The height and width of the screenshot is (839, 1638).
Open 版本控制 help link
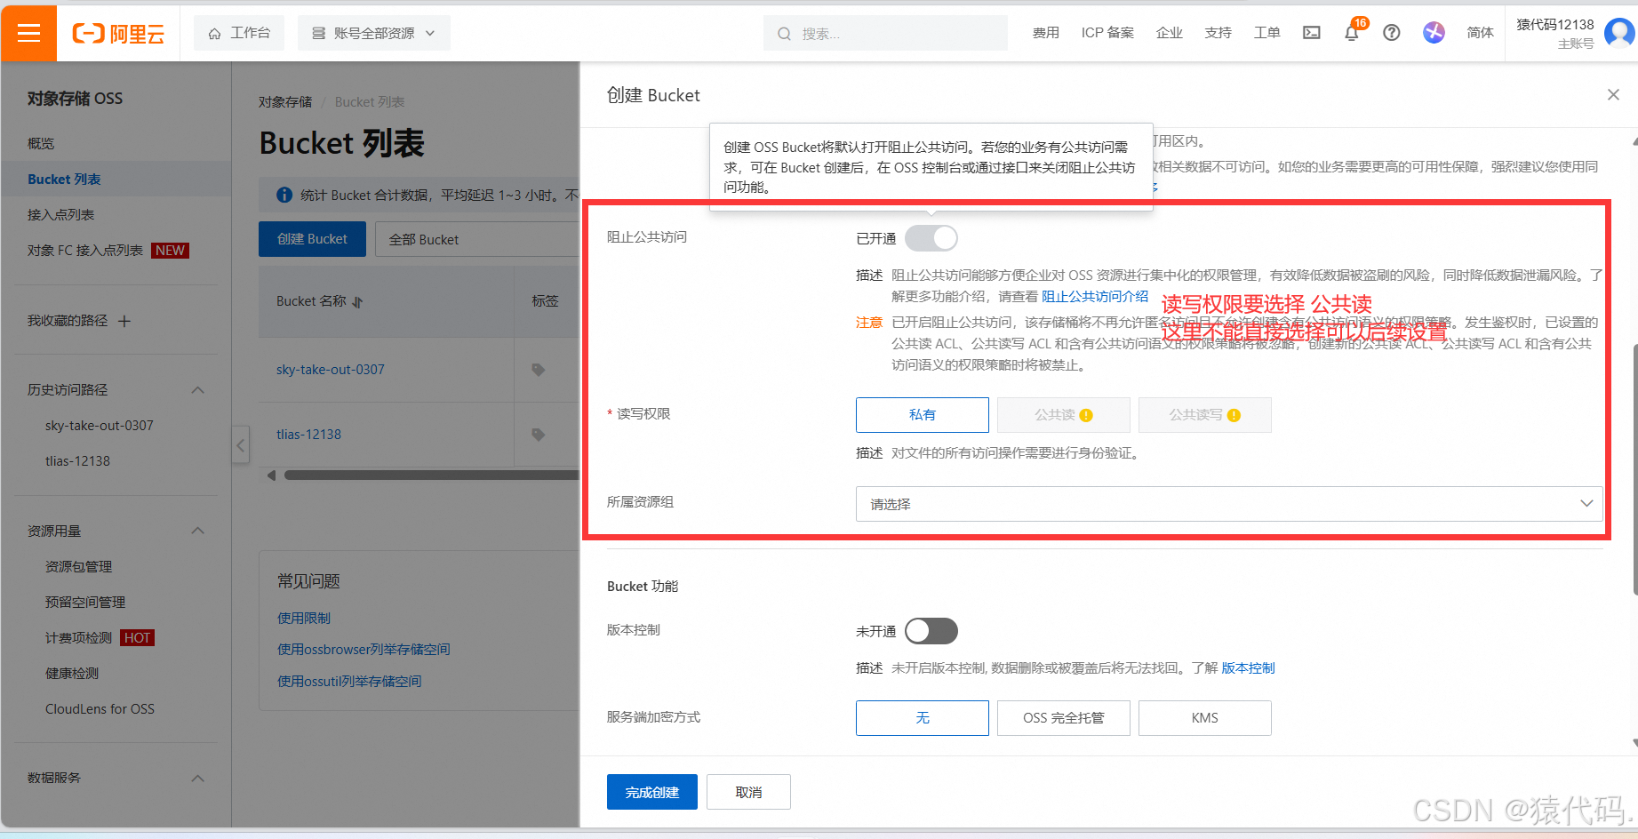[x=1248, y=668]
